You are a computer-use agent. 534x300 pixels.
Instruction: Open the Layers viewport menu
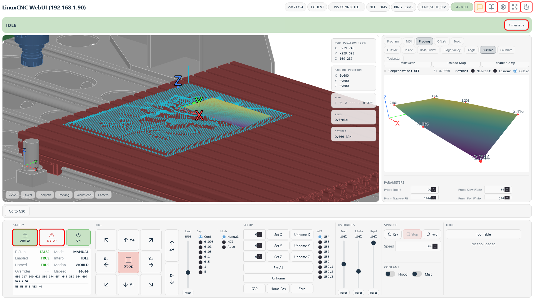point(28,195)
